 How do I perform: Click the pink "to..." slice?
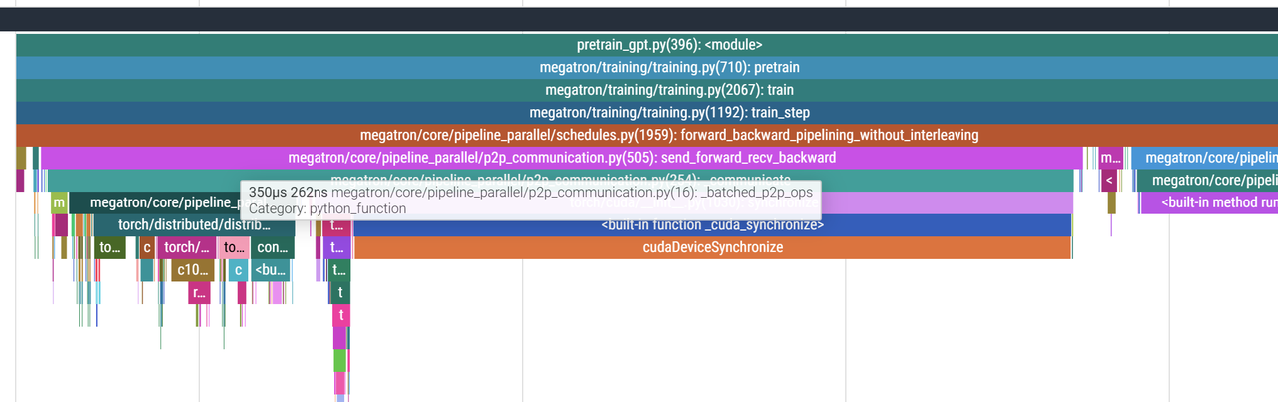[233, 247]
